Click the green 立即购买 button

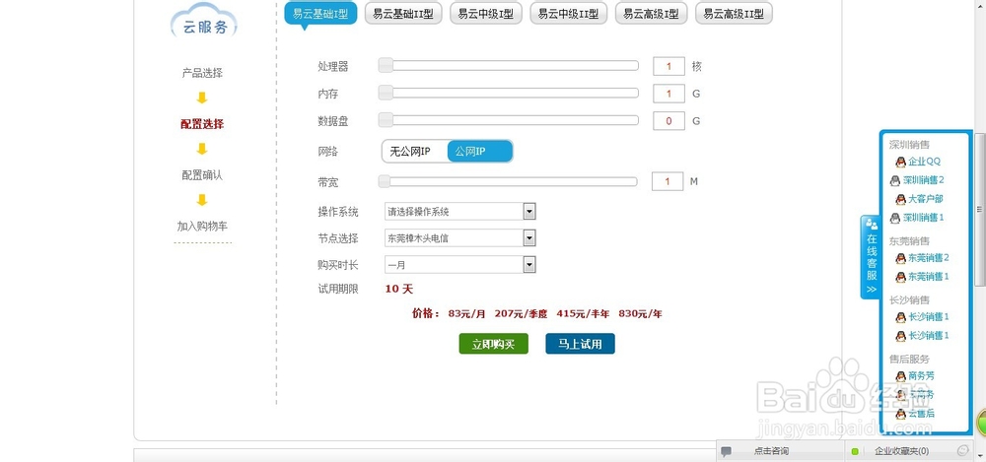pyautogui.click(x=494, y=344)
